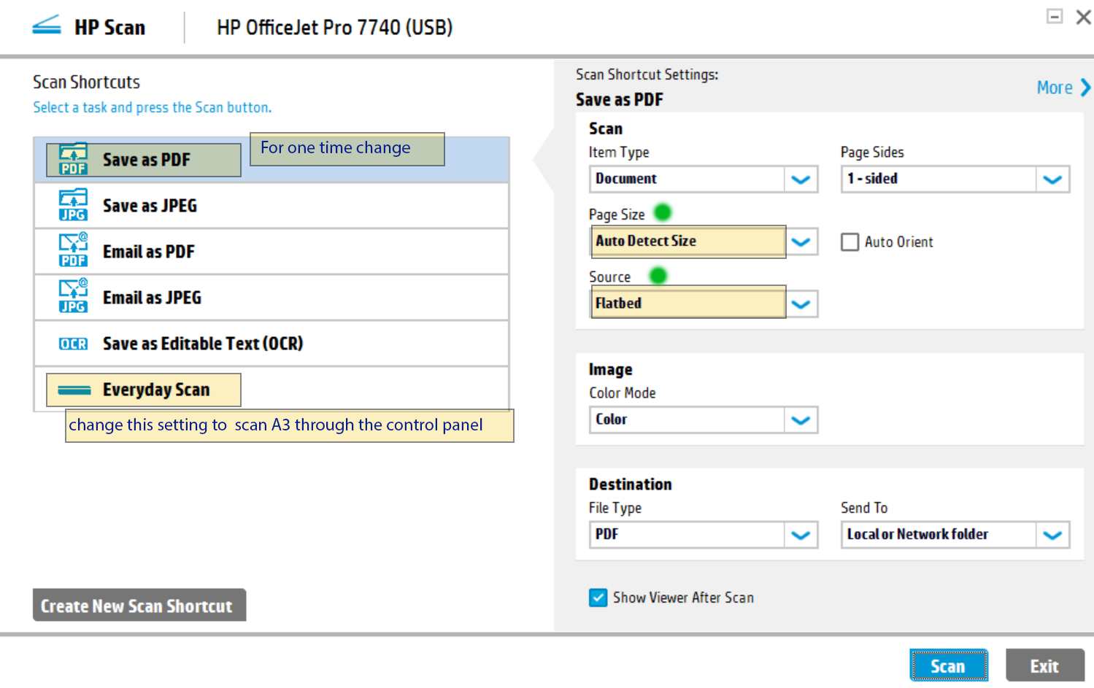Click the More settings chevron arrow
Image resolution: width=1094 pixels, height=688 pixels.
point(1085,88)
